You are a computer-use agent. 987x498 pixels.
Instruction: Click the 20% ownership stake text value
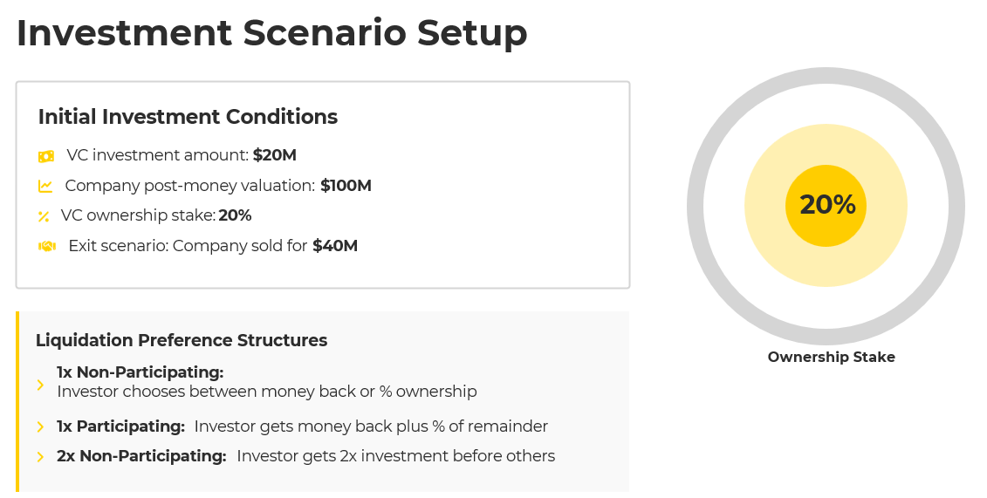pos(235,215)
